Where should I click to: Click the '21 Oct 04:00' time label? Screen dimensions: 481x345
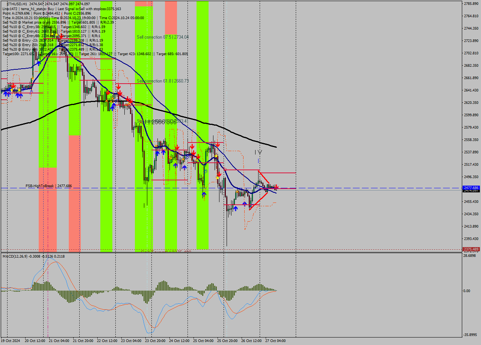[59, 341]
